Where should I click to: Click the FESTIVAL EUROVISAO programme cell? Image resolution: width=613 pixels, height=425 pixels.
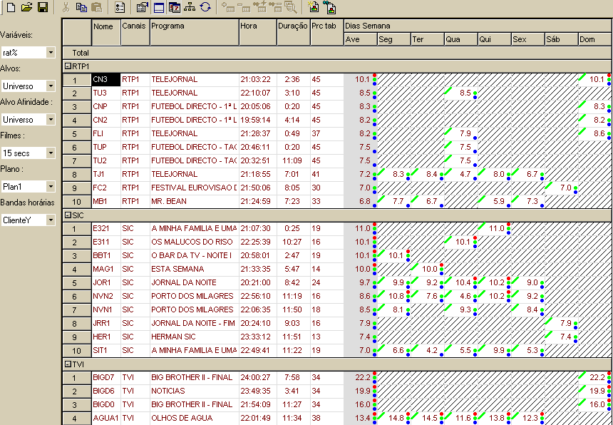[195, 188]
